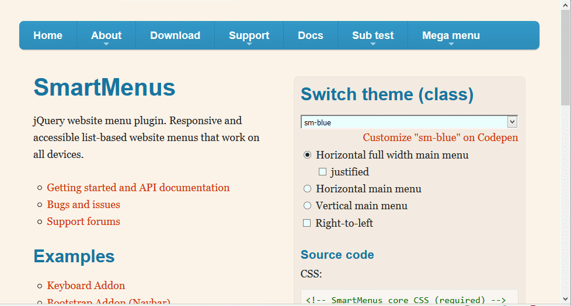The width and height of the screenshot is (571, 306).
Task: Click the CSS: label
Action: (x=311, y=274)
